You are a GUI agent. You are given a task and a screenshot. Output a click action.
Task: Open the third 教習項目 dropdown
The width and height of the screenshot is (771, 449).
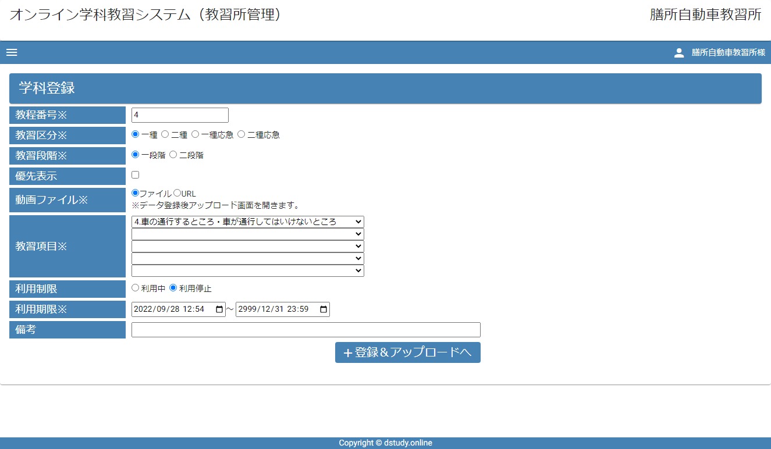pos(247,246)
